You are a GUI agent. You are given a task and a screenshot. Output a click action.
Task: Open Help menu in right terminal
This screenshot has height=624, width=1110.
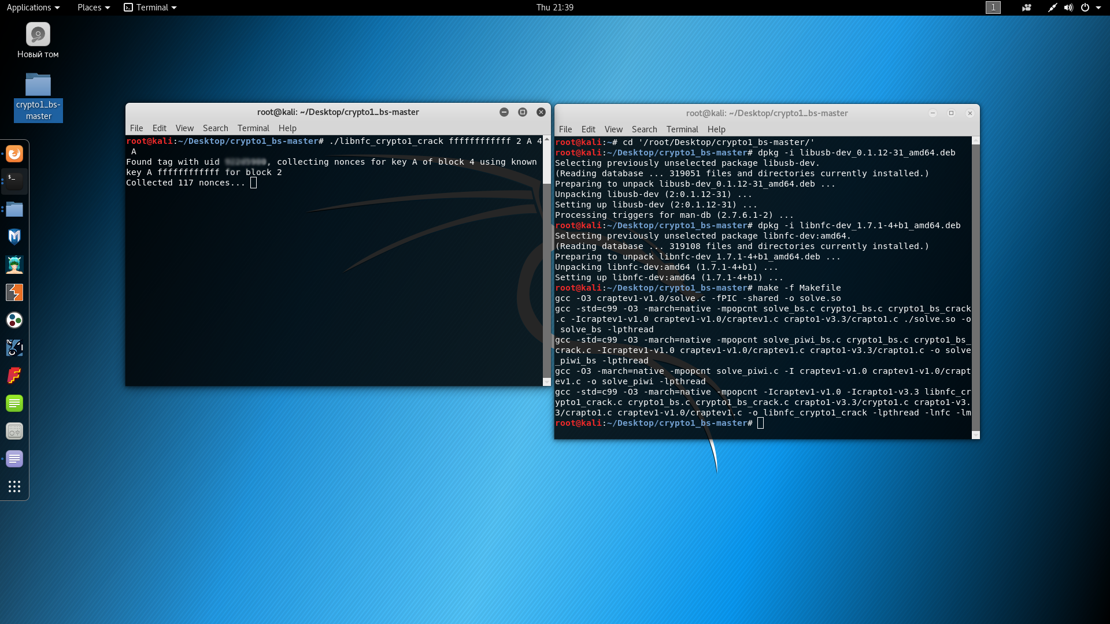(716, 129)
